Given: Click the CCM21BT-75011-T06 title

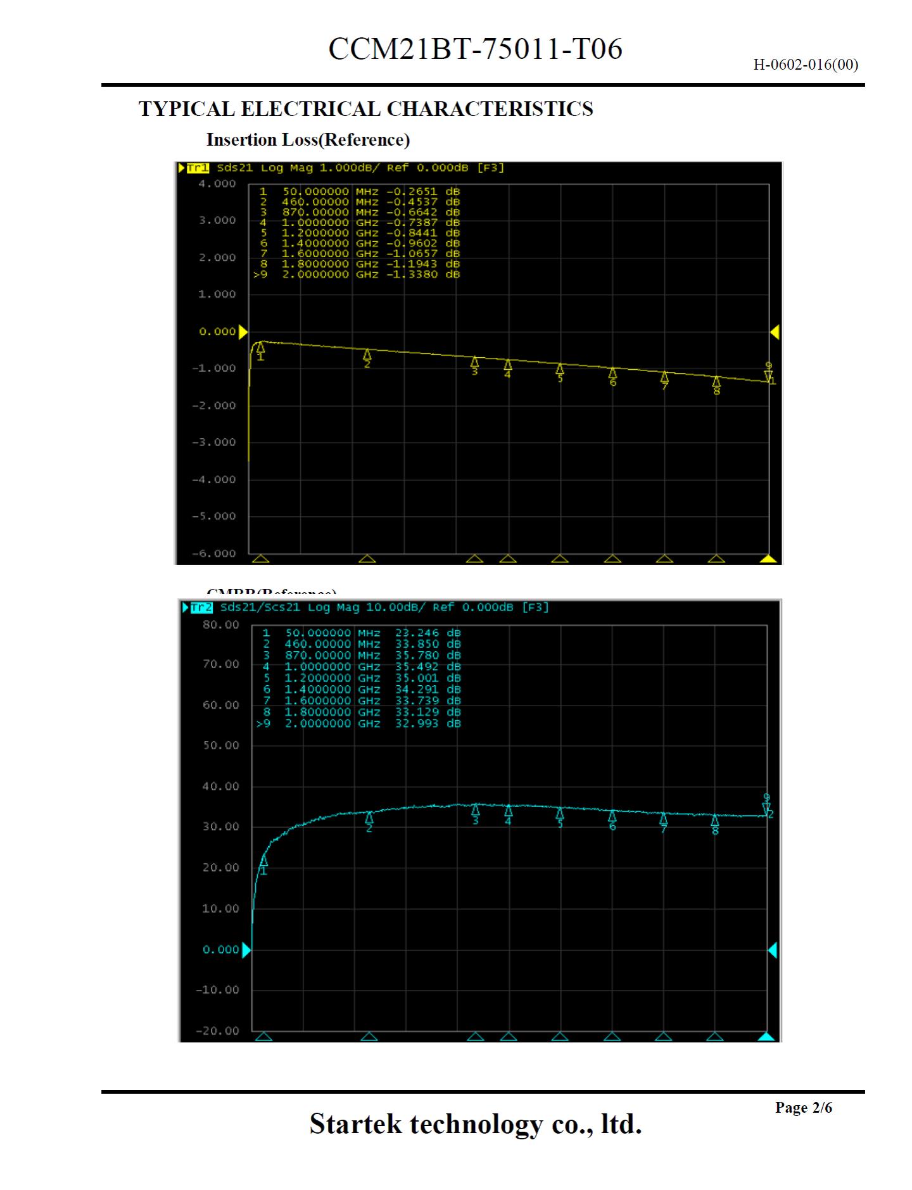Looking at the screenshot, I should click(x=475, y=49).
